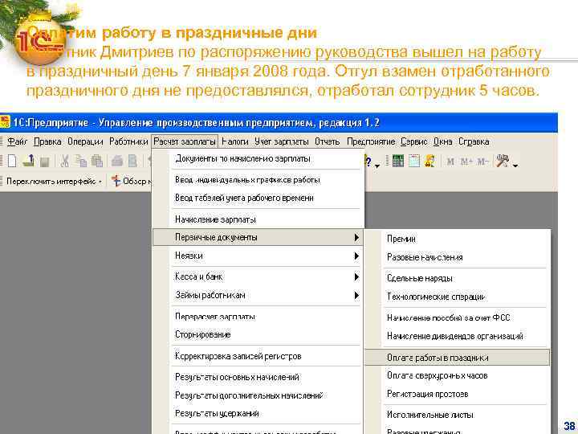578x434 pixels.
Task: Click the Open file toolbar icon
Action: pos(28,162)
